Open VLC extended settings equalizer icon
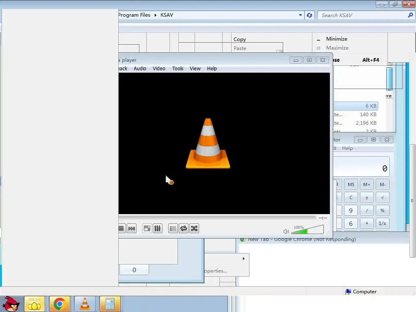Viewport: 416px width, 312px height. coord(157,228)
